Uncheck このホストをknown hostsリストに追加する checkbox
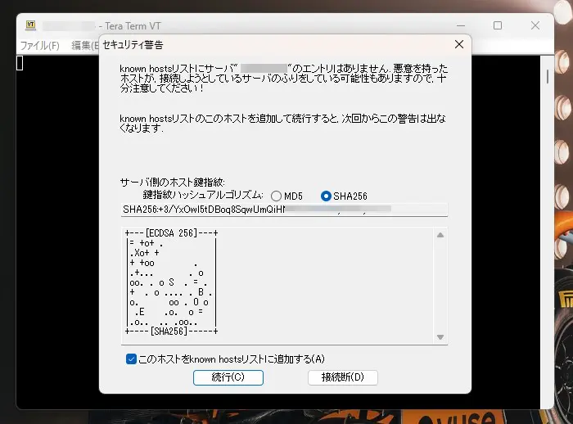 (131, 359)
